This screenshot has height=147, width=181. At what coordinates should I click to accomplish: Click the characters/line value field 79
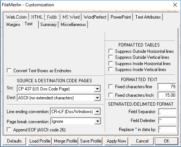[x=167, y=86]
